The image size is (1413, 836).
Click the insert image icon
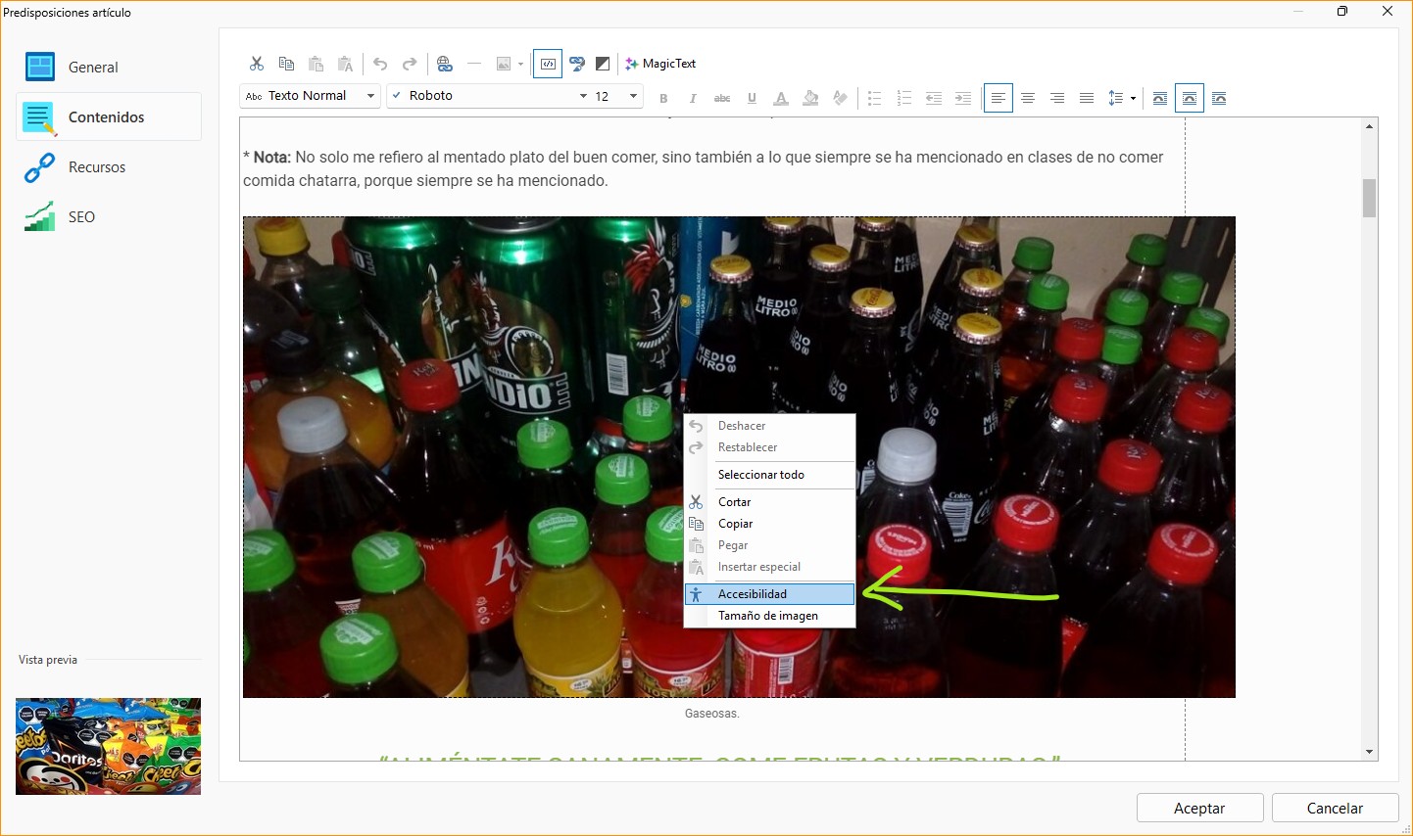[x=504, y=64]
